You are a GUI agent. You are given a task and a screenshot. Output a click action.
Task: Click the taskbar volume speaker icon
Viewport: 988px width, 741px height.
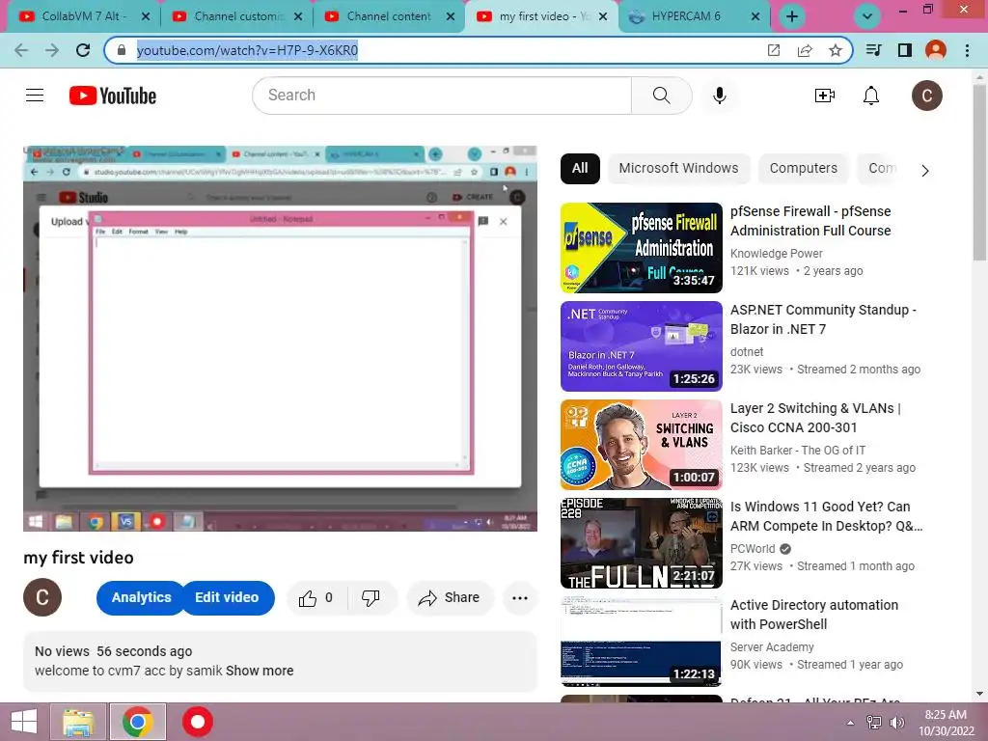click(896, 722)
